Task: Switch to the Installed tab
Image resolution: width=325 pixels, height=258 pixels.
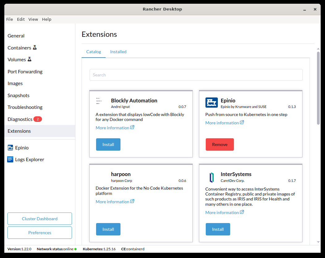Action: pyautogui.click(x=118, y=52)
